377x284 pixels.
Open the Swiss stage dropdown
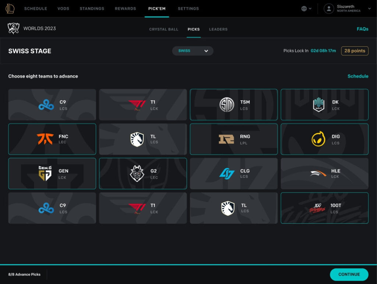tap(193, 51)
